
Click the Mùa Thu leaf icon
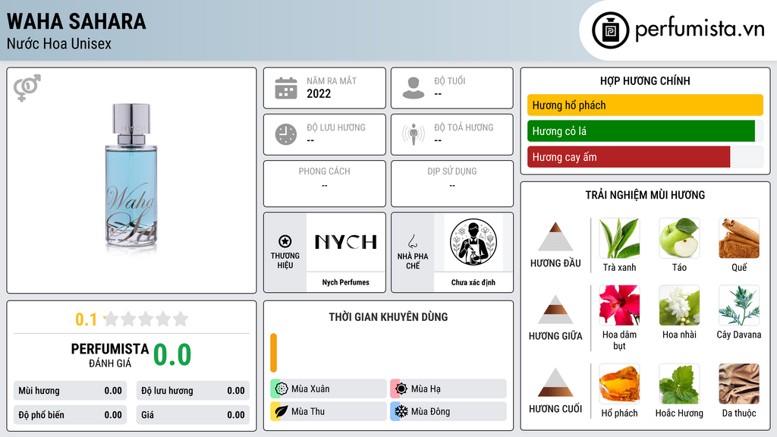[282, 411]
